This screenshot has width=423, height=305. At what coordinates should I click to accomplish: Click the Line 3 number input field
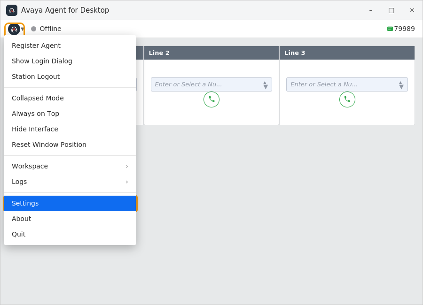click(x=347, y=84)
